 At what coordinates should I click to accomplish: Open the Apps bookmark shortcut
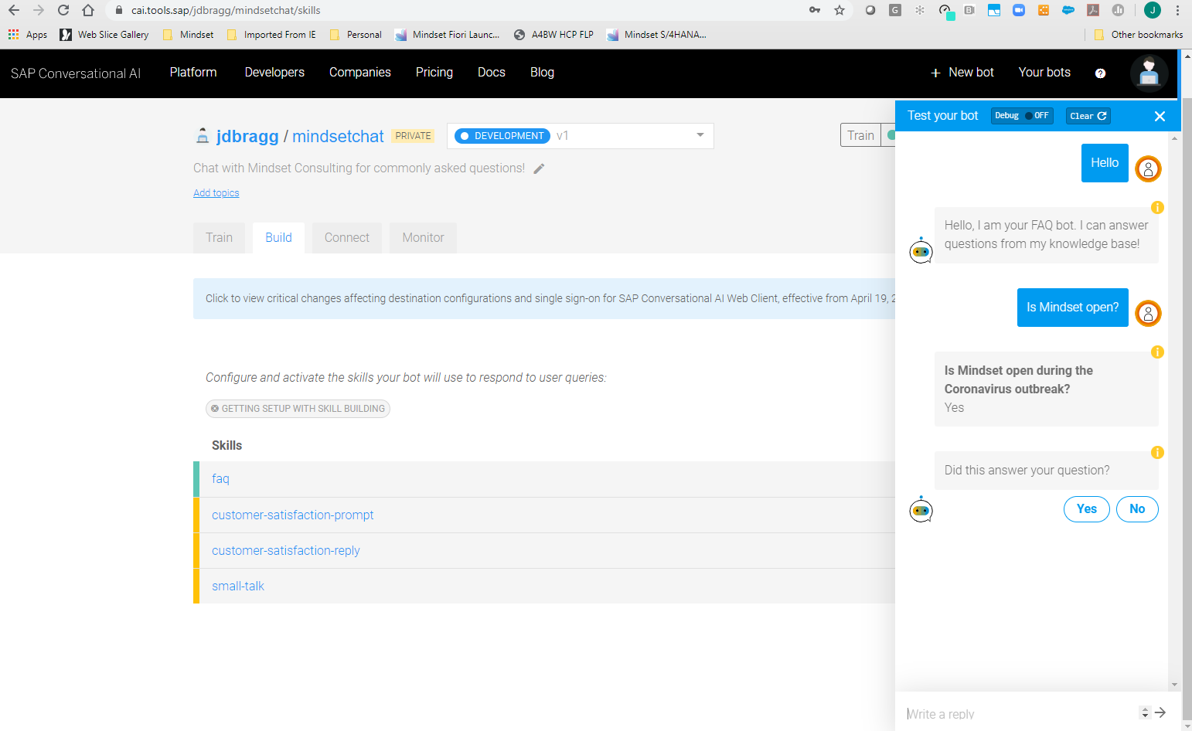click(x=28, y=35)
